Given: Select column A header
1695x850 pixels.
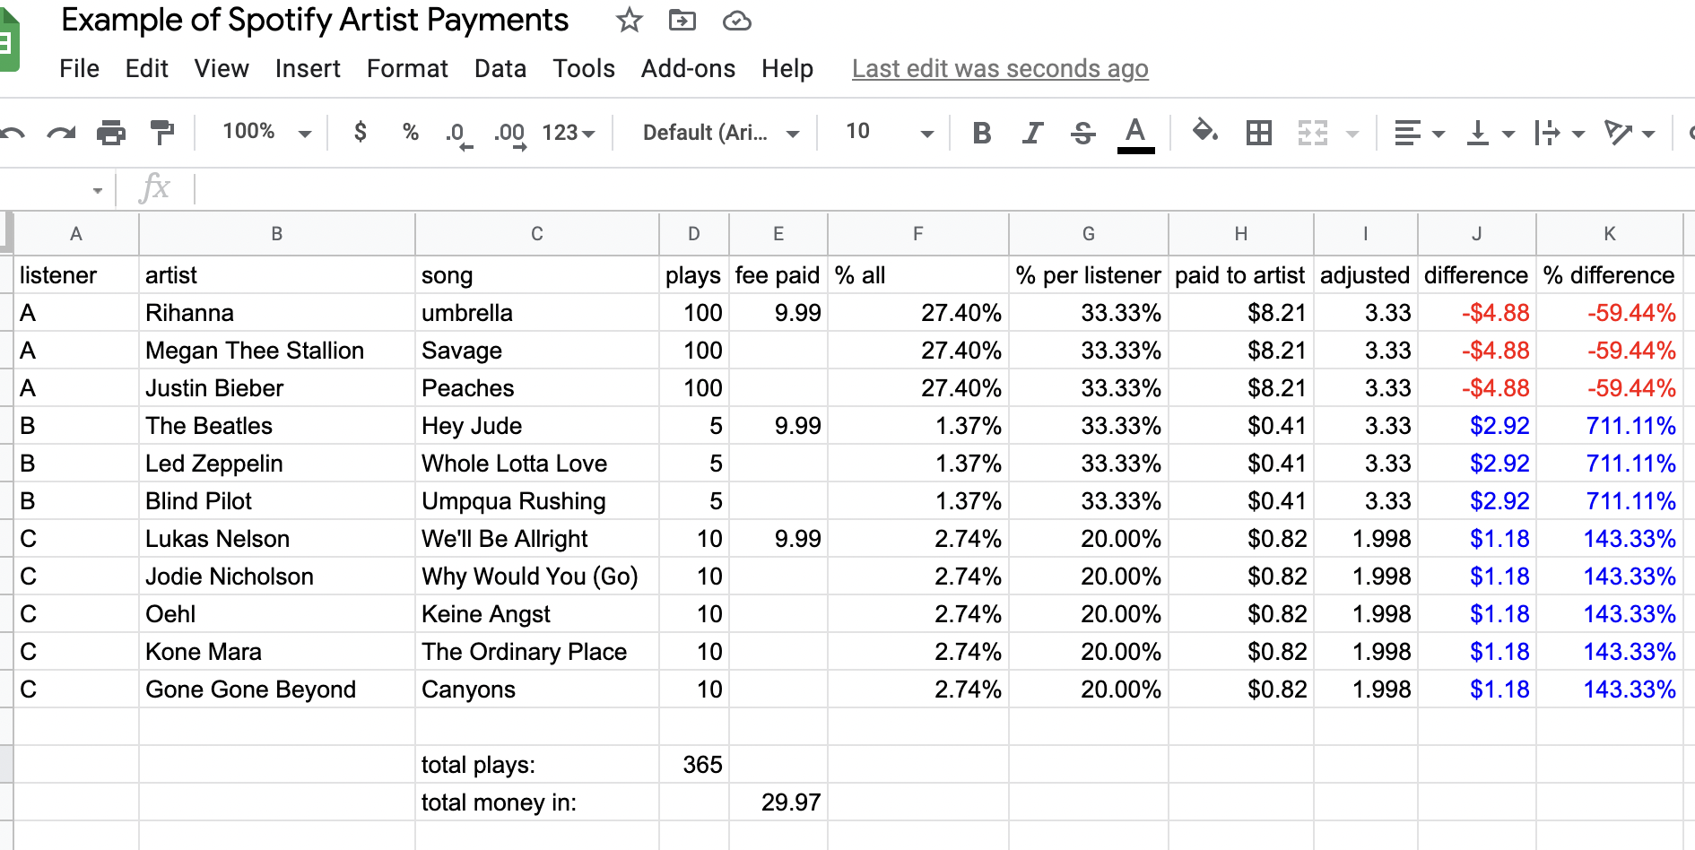Looking at the screenshot, I should [76, 234].
